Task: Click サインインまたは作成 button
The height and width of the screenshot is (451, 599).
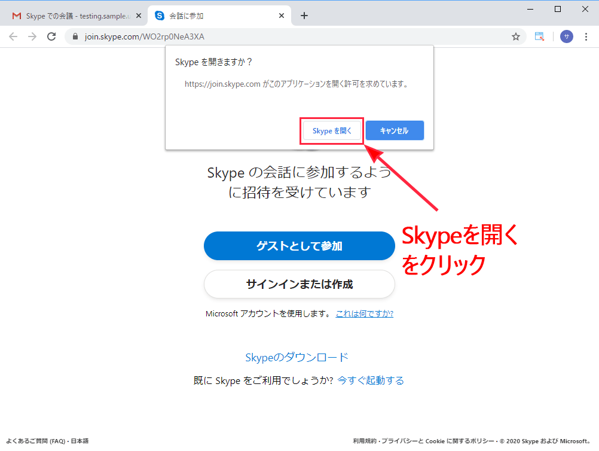Action: click(x=299, y=284)
